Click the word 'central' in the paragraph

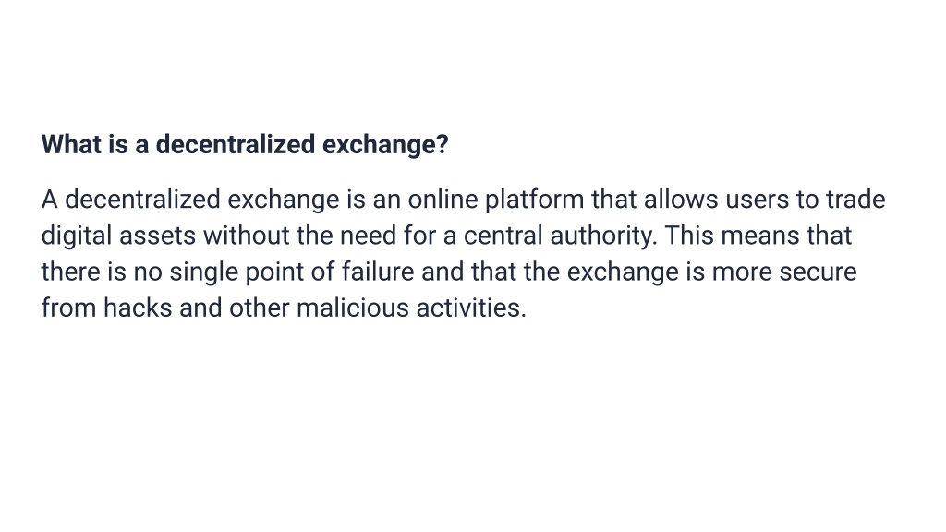pyautogui.click(x=503, y=236)
